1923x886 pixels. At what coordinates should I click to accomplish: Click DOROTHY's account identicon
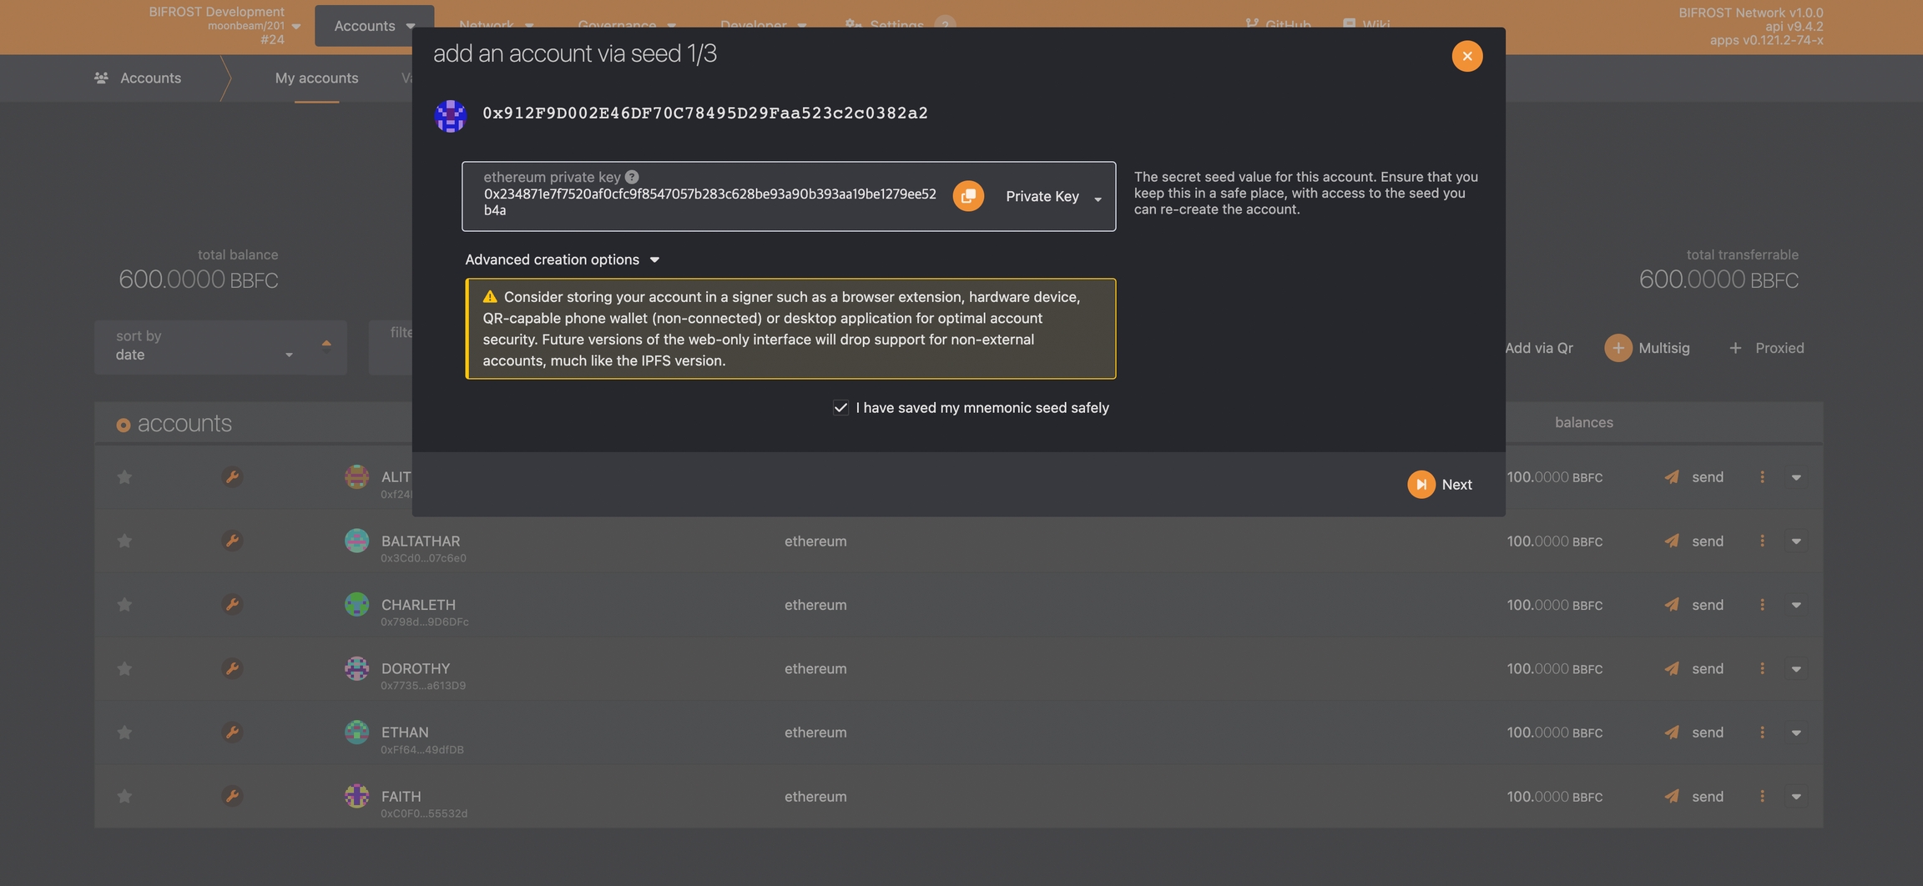(x=356, y=668)
